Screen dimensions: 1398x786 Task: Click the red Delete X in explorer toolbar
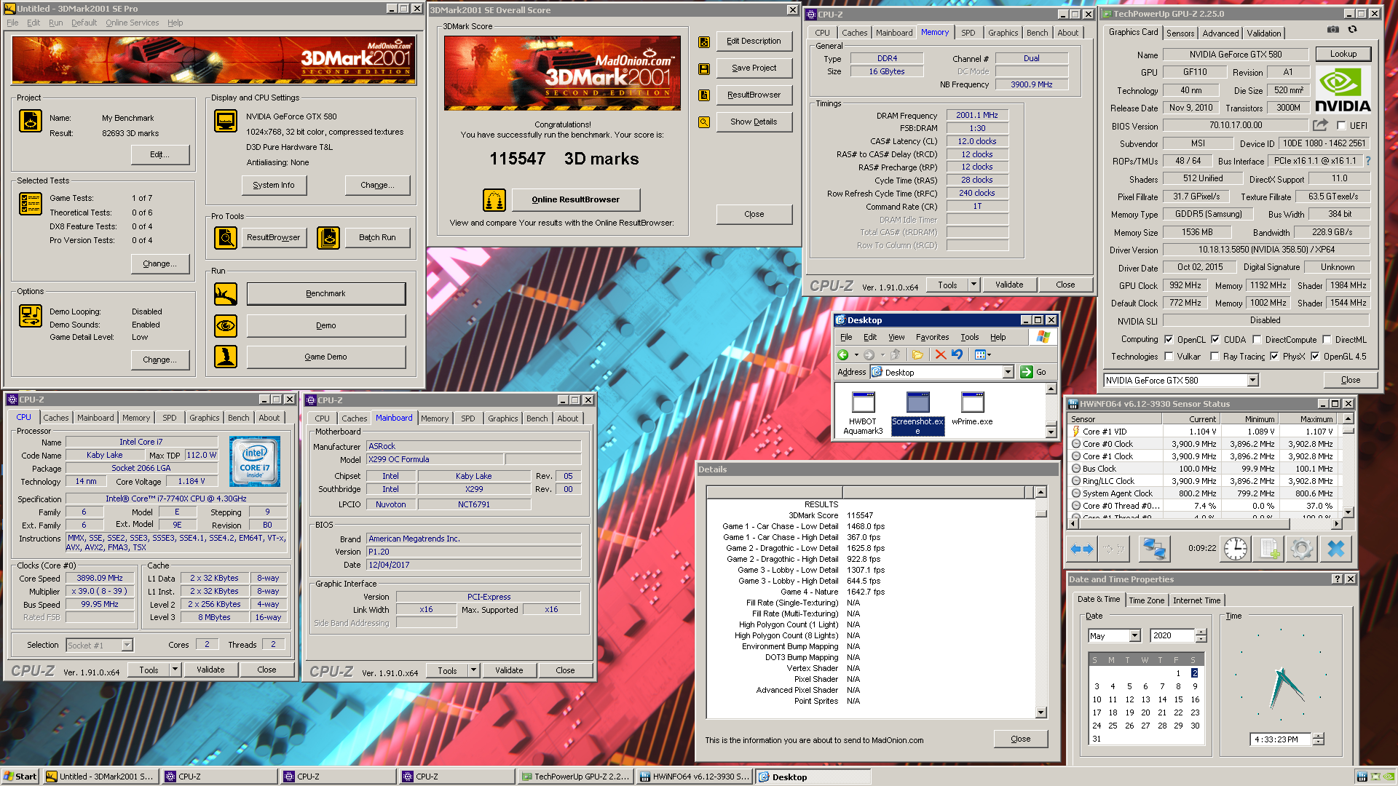click(941, 354)
